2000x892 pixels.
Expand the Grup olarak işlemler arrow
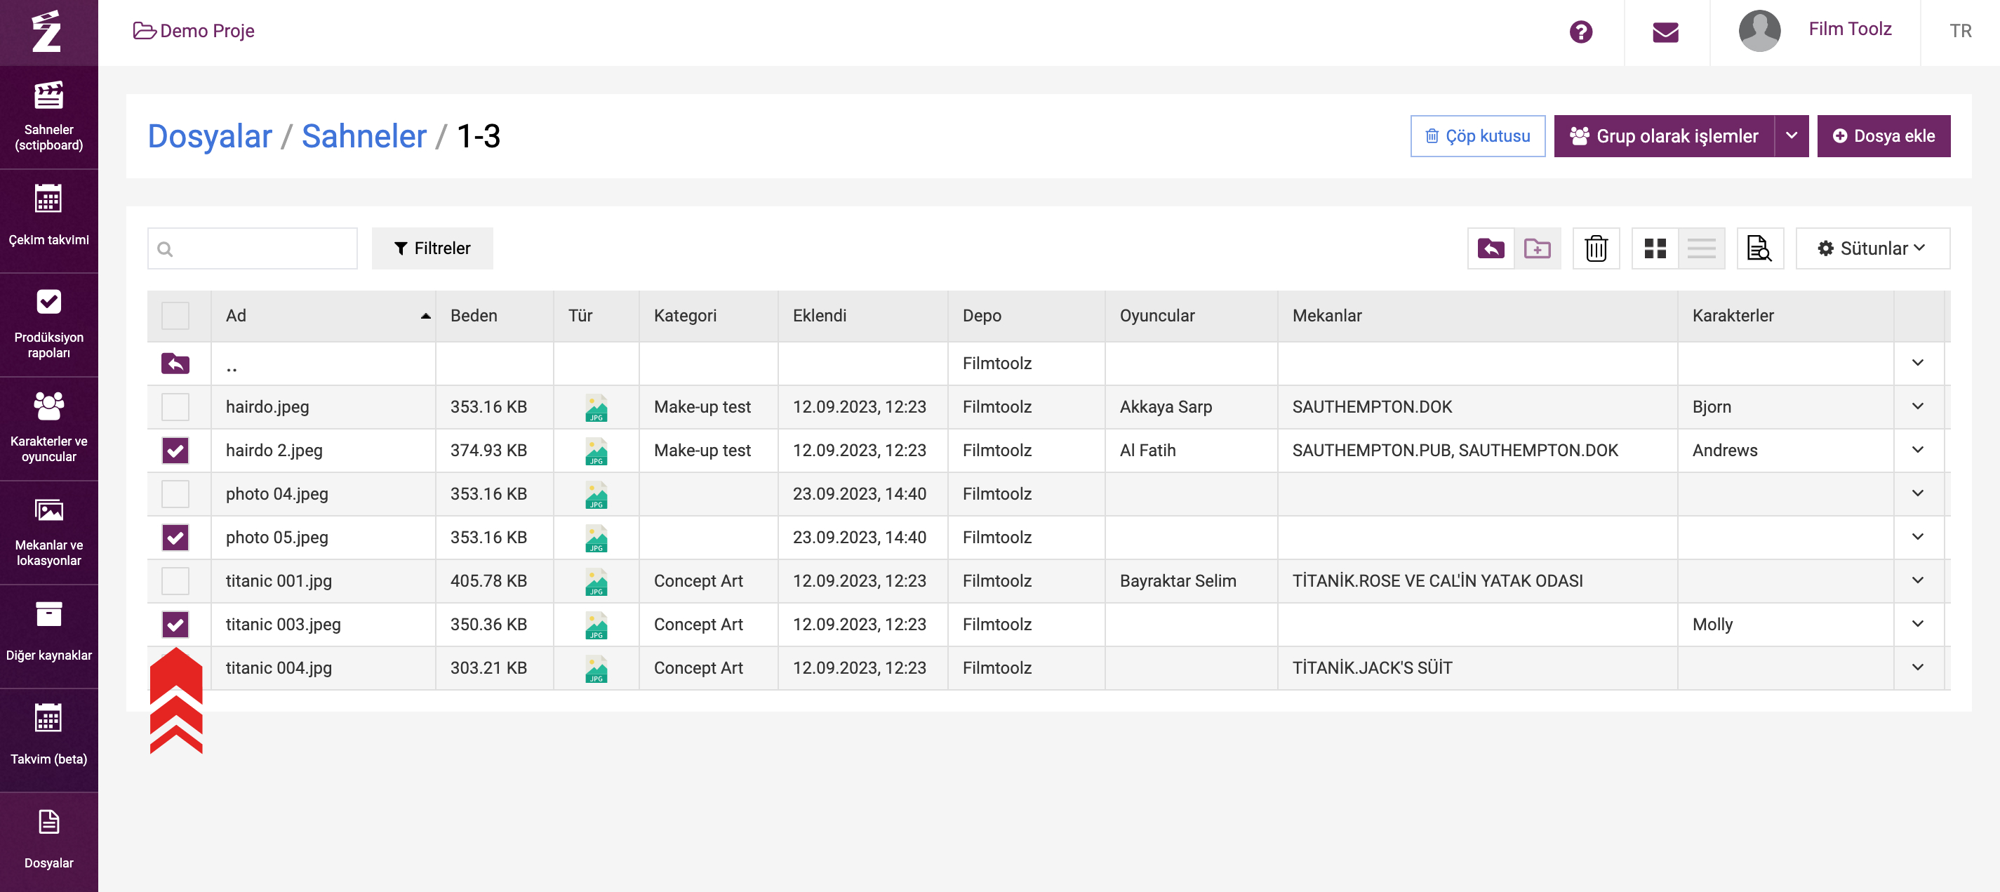click(1790, 136)
